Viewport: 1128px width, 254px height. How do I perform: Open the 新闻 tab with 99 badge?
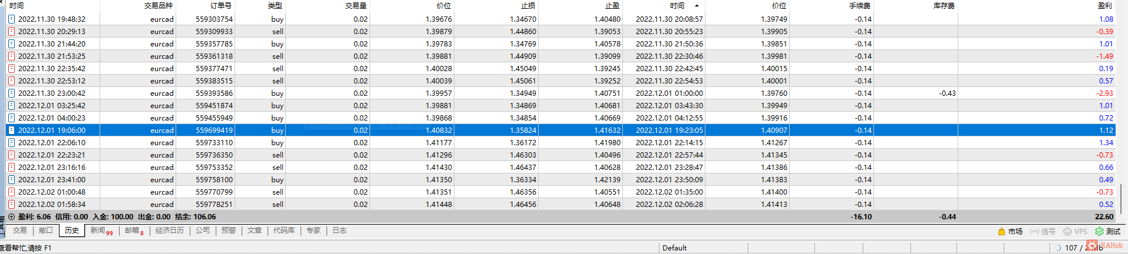point(101,230)
